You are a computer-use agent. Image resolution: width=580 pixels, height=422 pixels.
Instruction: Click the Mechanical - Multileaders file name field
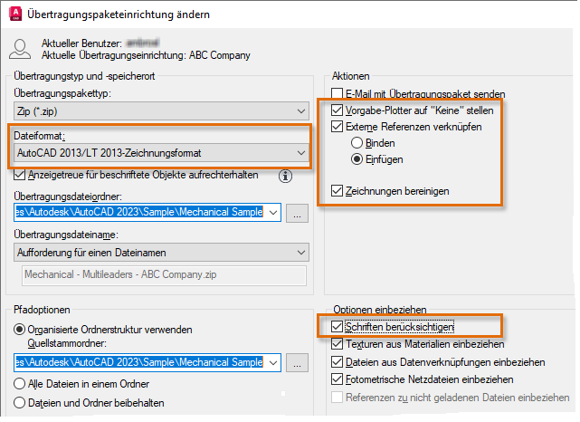[164, 275]
